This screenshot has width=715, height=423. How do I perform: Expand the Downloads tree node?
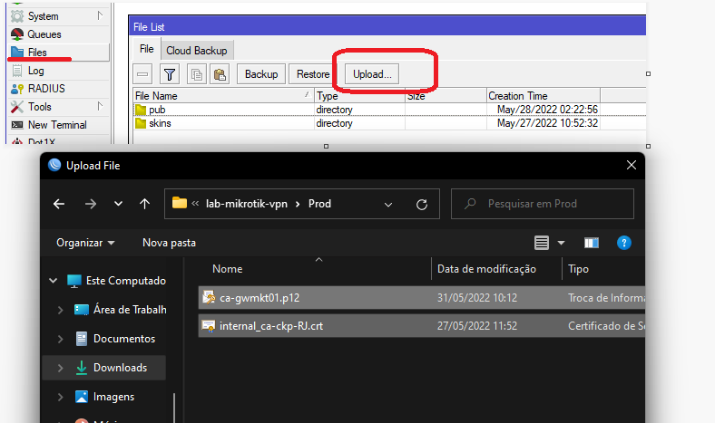point(60,368)
